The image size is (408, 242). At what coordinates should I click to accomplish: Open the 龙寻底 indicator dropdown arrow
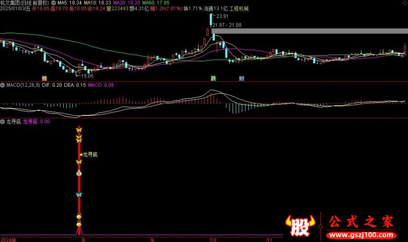click(x=3, y=122)
